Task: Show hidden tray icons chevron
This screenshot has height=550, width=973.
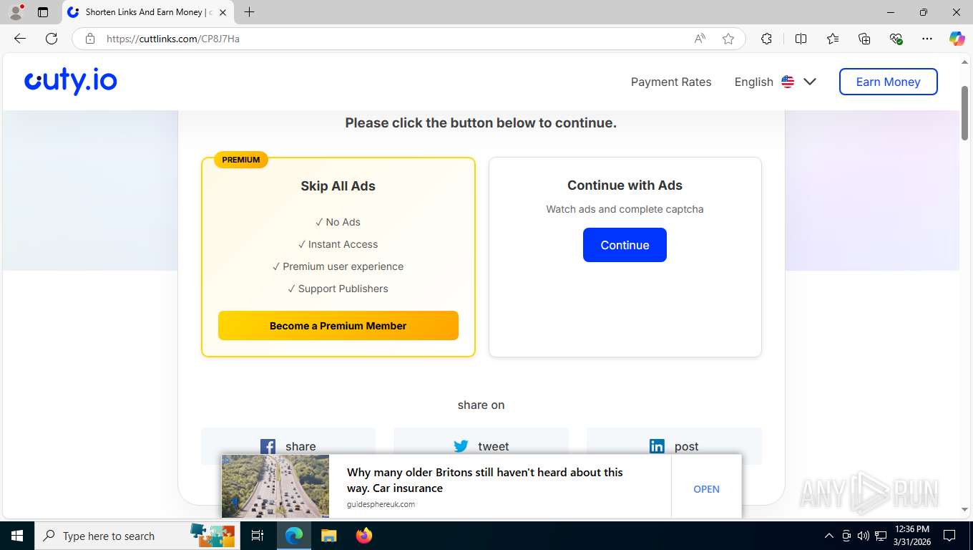Action: [829, 536]
